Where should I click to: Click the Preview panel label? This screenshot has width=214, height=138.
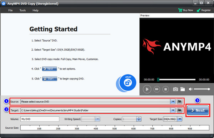145,16
